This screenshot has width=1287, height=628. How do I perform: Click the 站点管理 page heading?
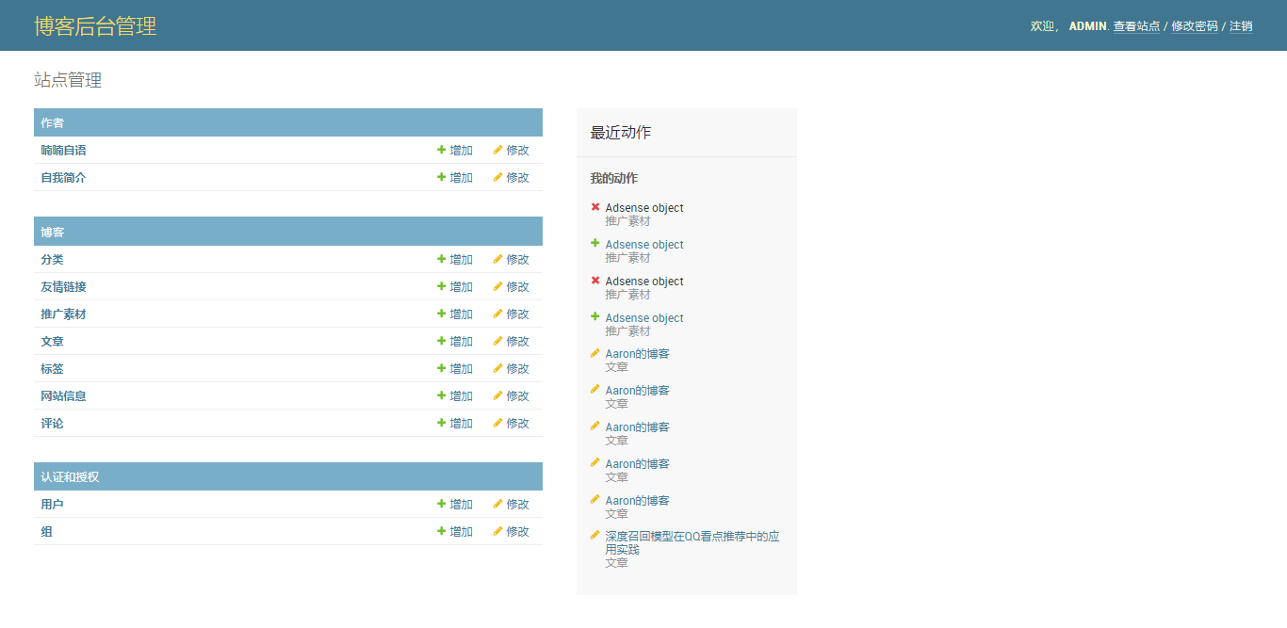tap(68, 80)
